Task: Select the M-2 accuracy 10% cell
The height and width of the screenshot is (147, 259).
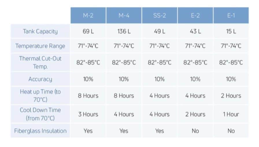Action: [x=88, y=79]
